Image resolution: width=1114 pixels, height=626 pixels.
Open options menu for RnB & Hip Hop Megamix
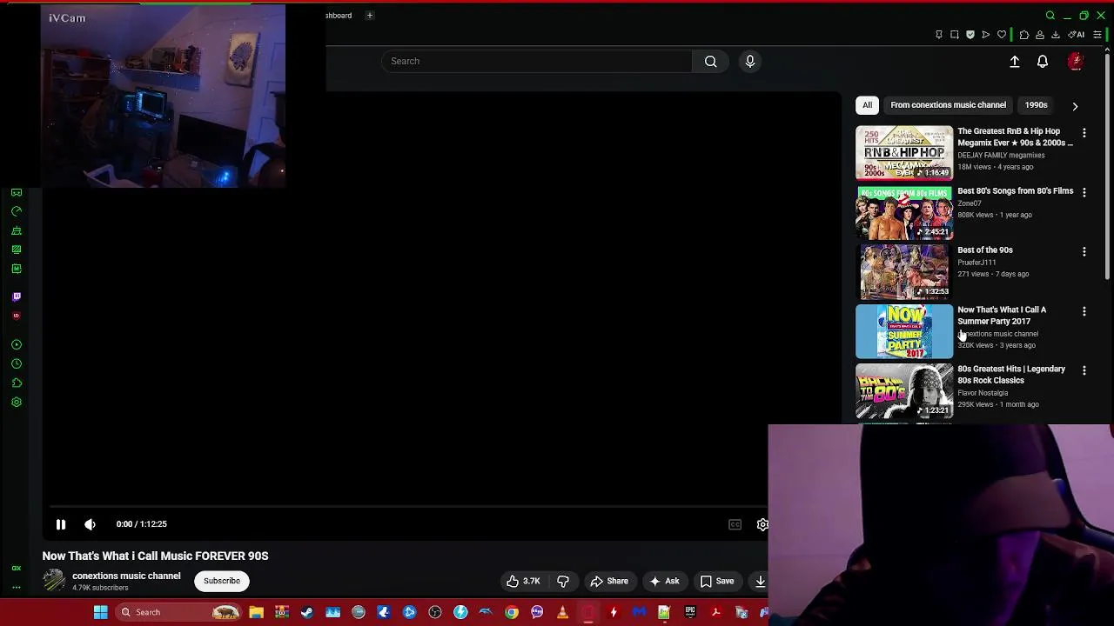1084,133
